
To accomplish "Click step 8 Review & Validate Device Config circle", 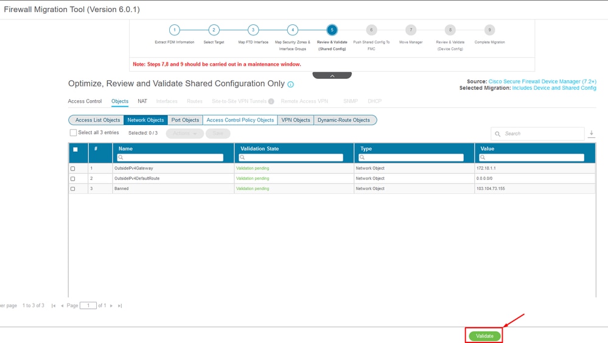I will [450, 30].
